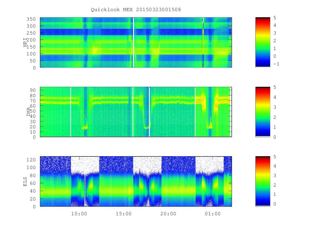Image resolution: width=309 pixels, height=232 pixels.
Task: Click the "150" tick on NPI axis
Action: click(31, 47)
